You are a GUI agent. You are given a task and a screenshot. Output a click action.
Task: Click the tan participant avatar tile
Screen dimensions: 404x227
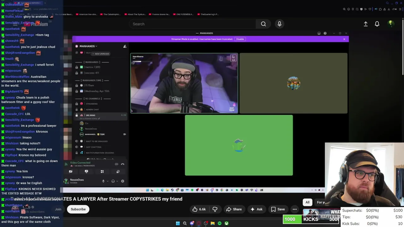pos(294,83)
